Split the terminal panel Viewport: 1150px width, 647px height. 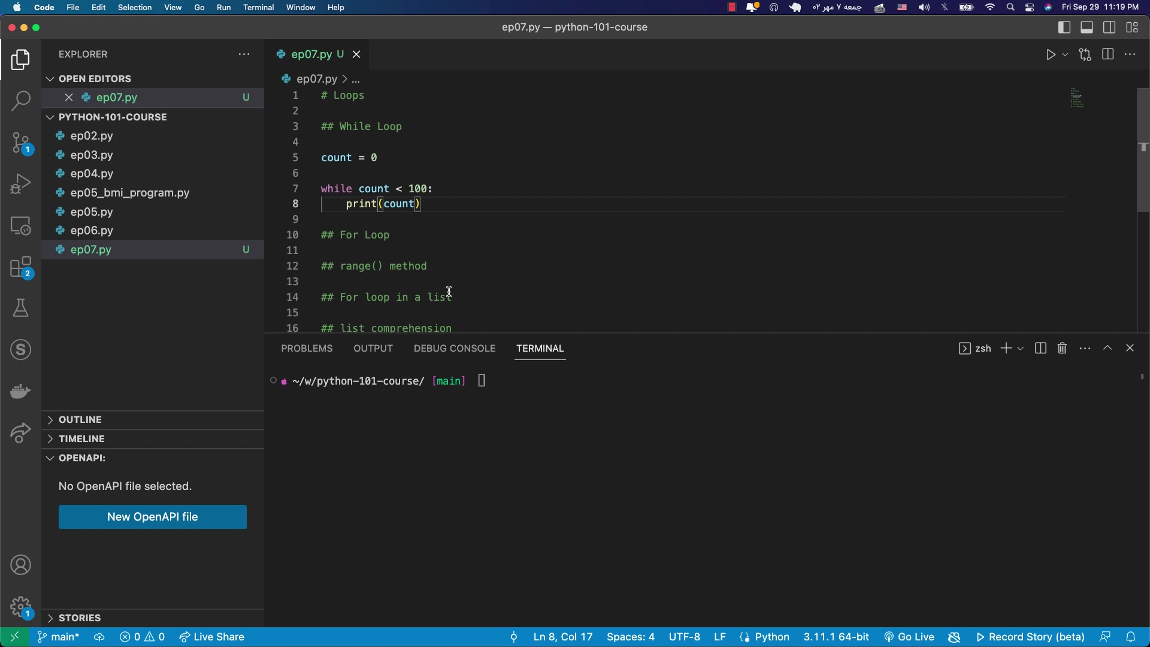point(1040,348)
